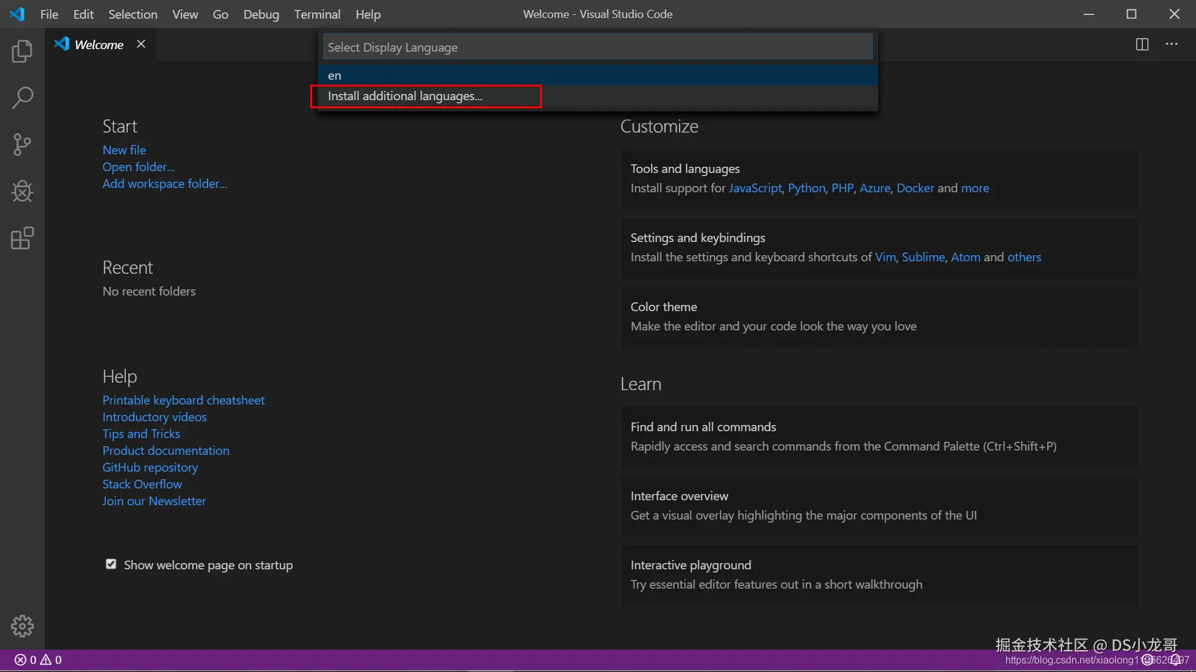
Task: Open the Extensions view in activity bar
Action: coord(22,238)
